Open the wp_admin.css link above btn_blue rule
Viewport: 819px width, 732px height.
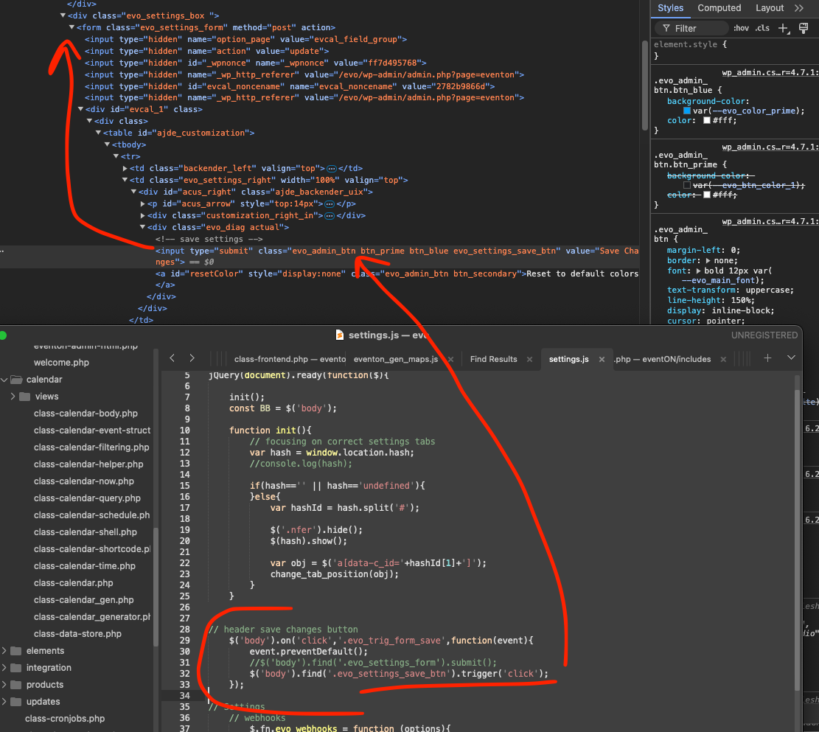(x=770, y=73)
